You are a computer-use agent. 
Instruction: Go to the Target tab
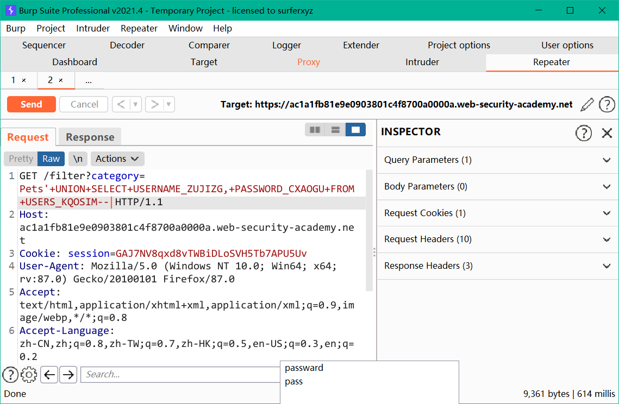point(204,62)
